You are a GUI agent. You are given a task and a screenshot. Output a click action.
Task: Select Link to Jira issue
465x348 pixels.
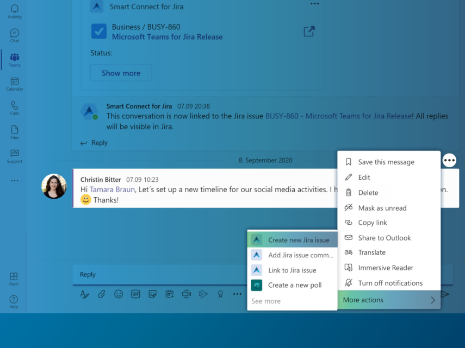[292, 270]
